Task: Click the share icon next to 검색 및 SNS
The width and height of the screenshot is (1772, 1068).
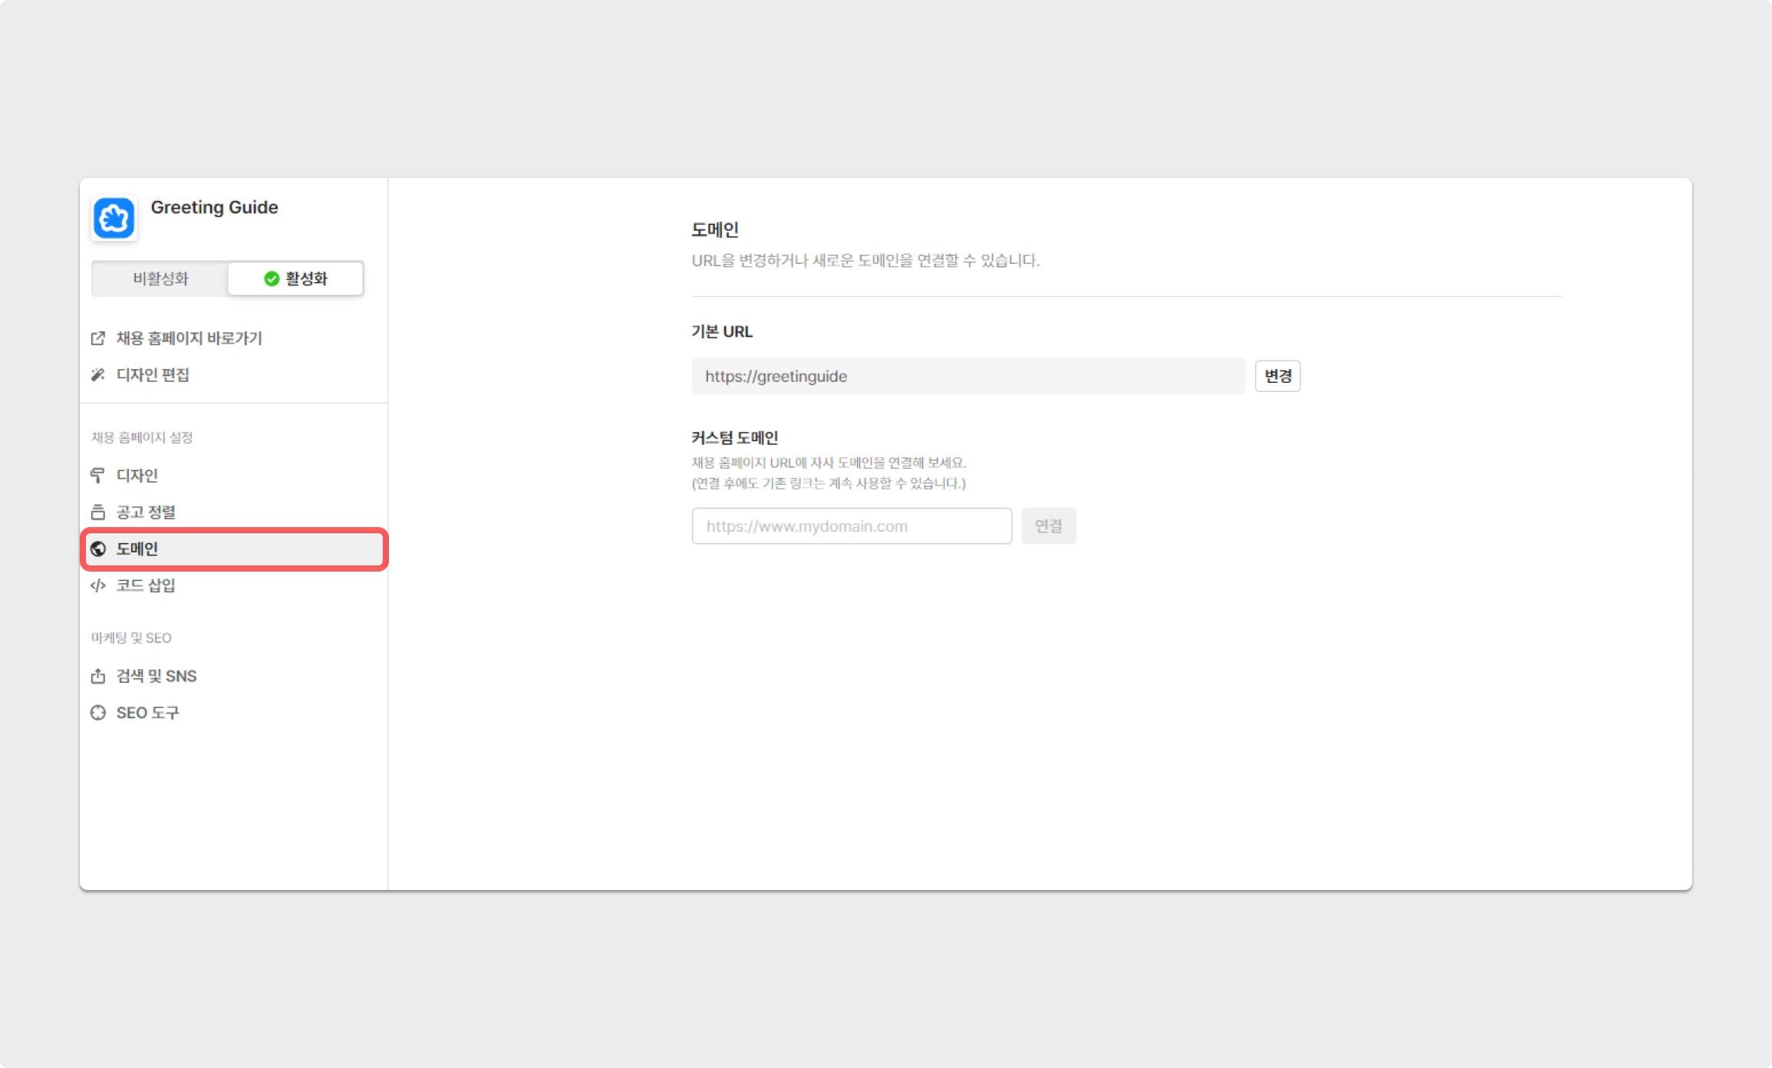Action: coord(98,677)
